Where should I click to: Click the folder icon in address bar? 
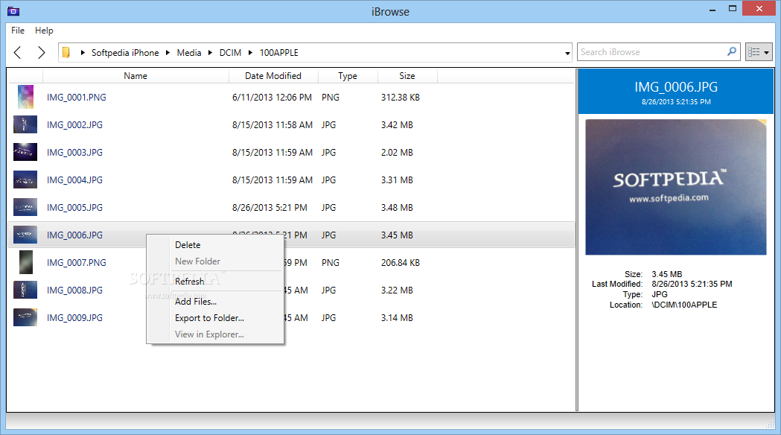pyautogui.click(x=66, y=52)
